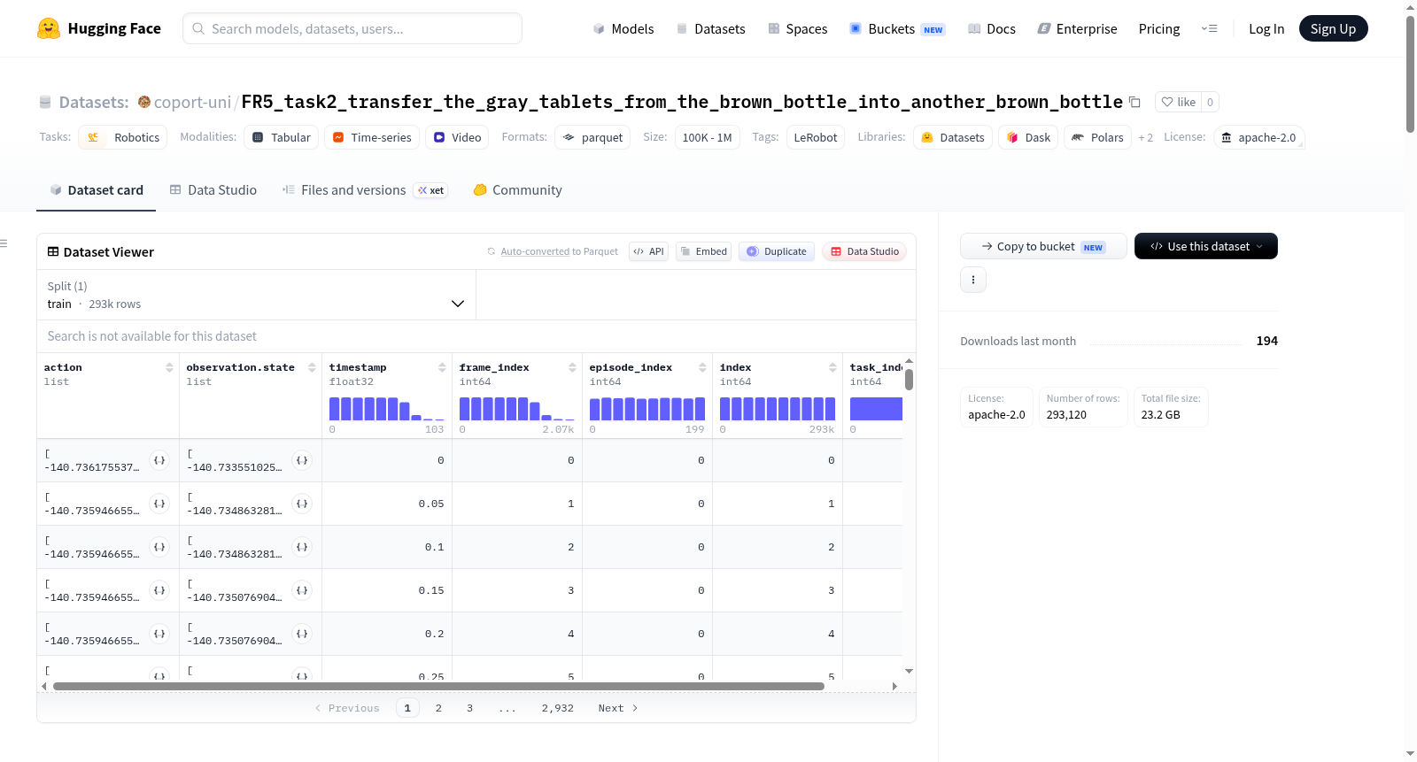Sort the action column
This screenshot has width=1417, height=762.
click(x=169, y=367)
